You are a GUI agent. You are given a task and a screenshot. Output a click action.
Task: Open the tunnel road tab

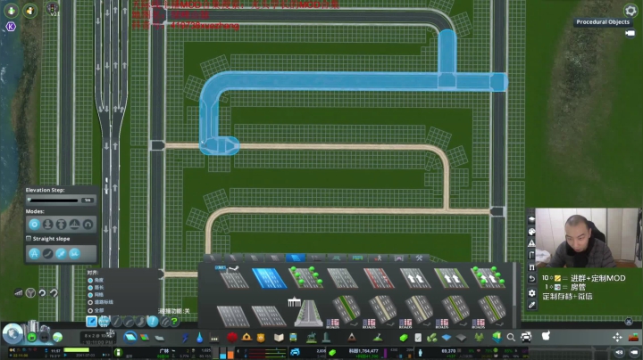[398, 258]
